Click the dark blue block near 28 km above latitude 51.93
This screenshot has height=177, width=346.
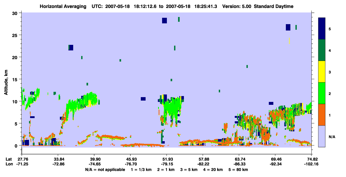tap(164, 21)
